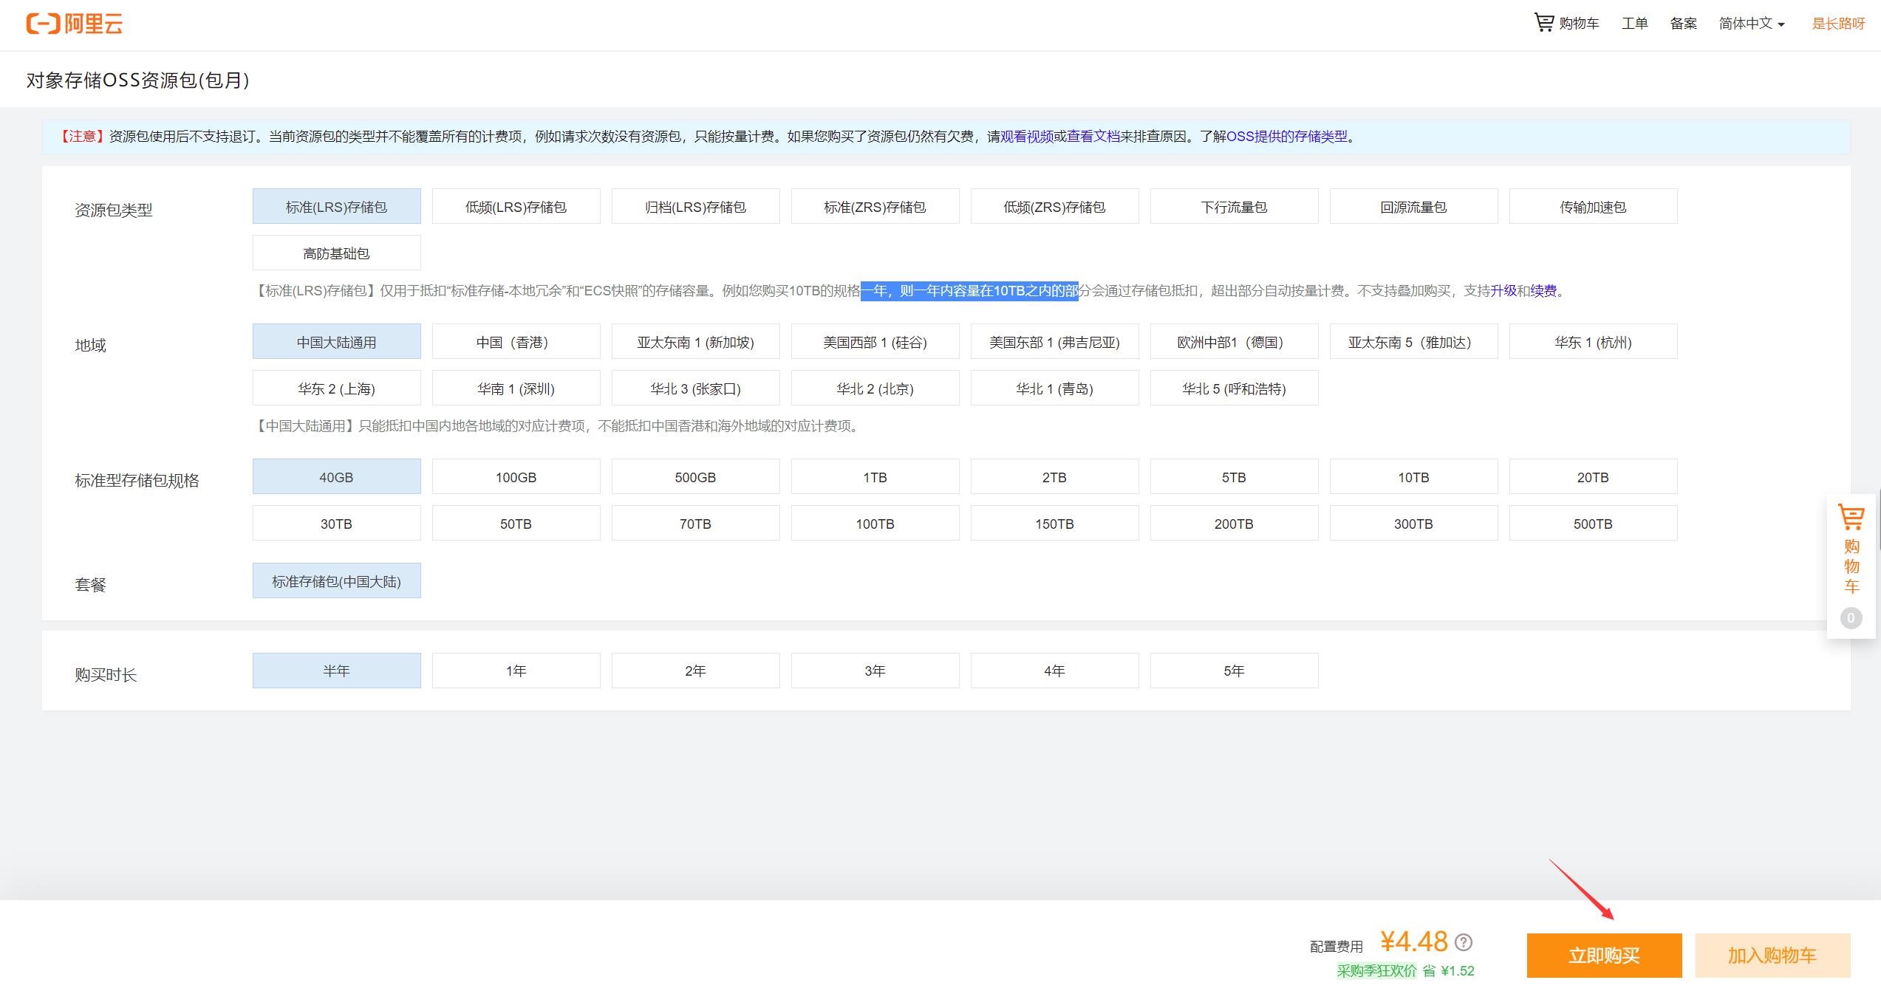Choose 华北 1 (青岛) region
This screenshot has height=994, width=1881.
tap(1054, 388)
